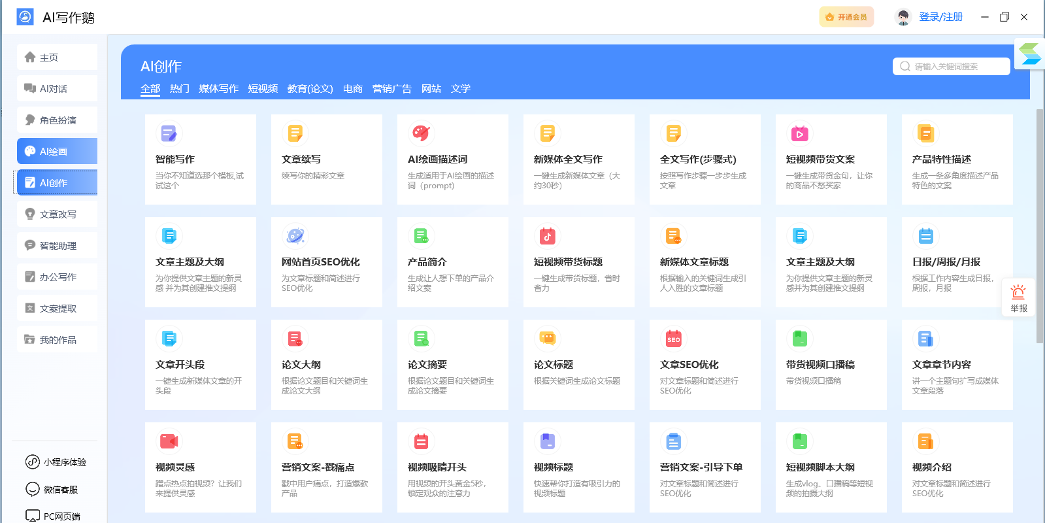The width and height of the screenshot is (1045, 523).
Task: Open 小程序体验 at the sidebar bottom
Action: pos(56,462)
